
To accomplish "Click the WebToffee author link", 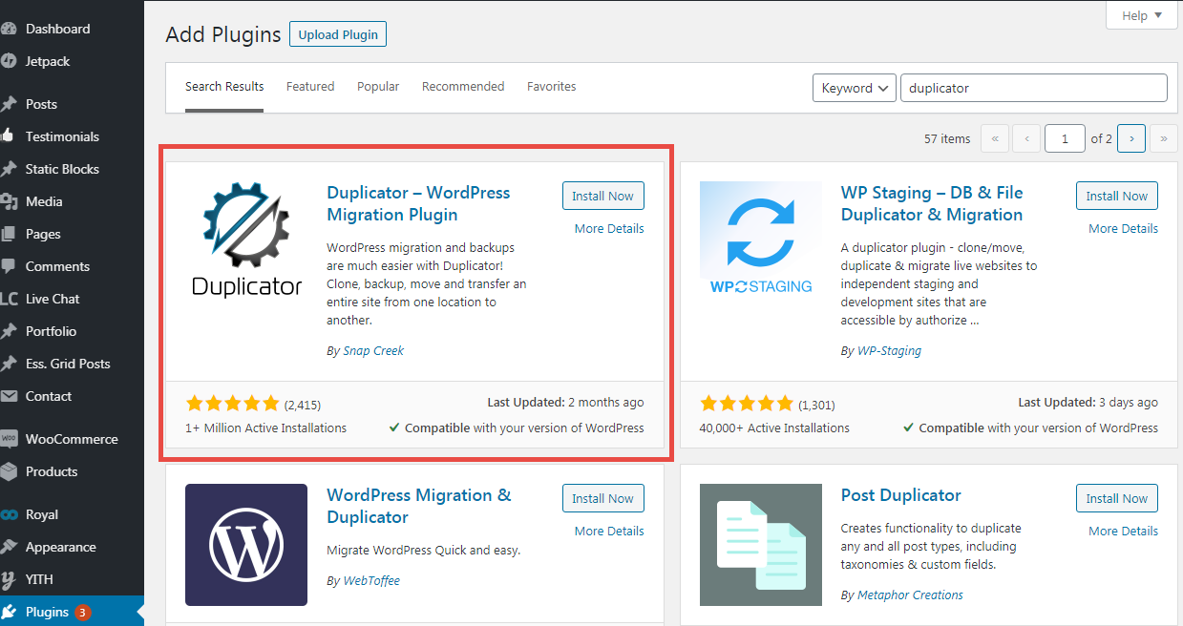I will click(x=371, y=580).
